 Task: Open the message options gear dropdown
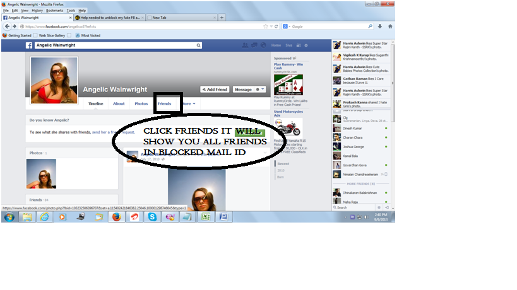260,89
